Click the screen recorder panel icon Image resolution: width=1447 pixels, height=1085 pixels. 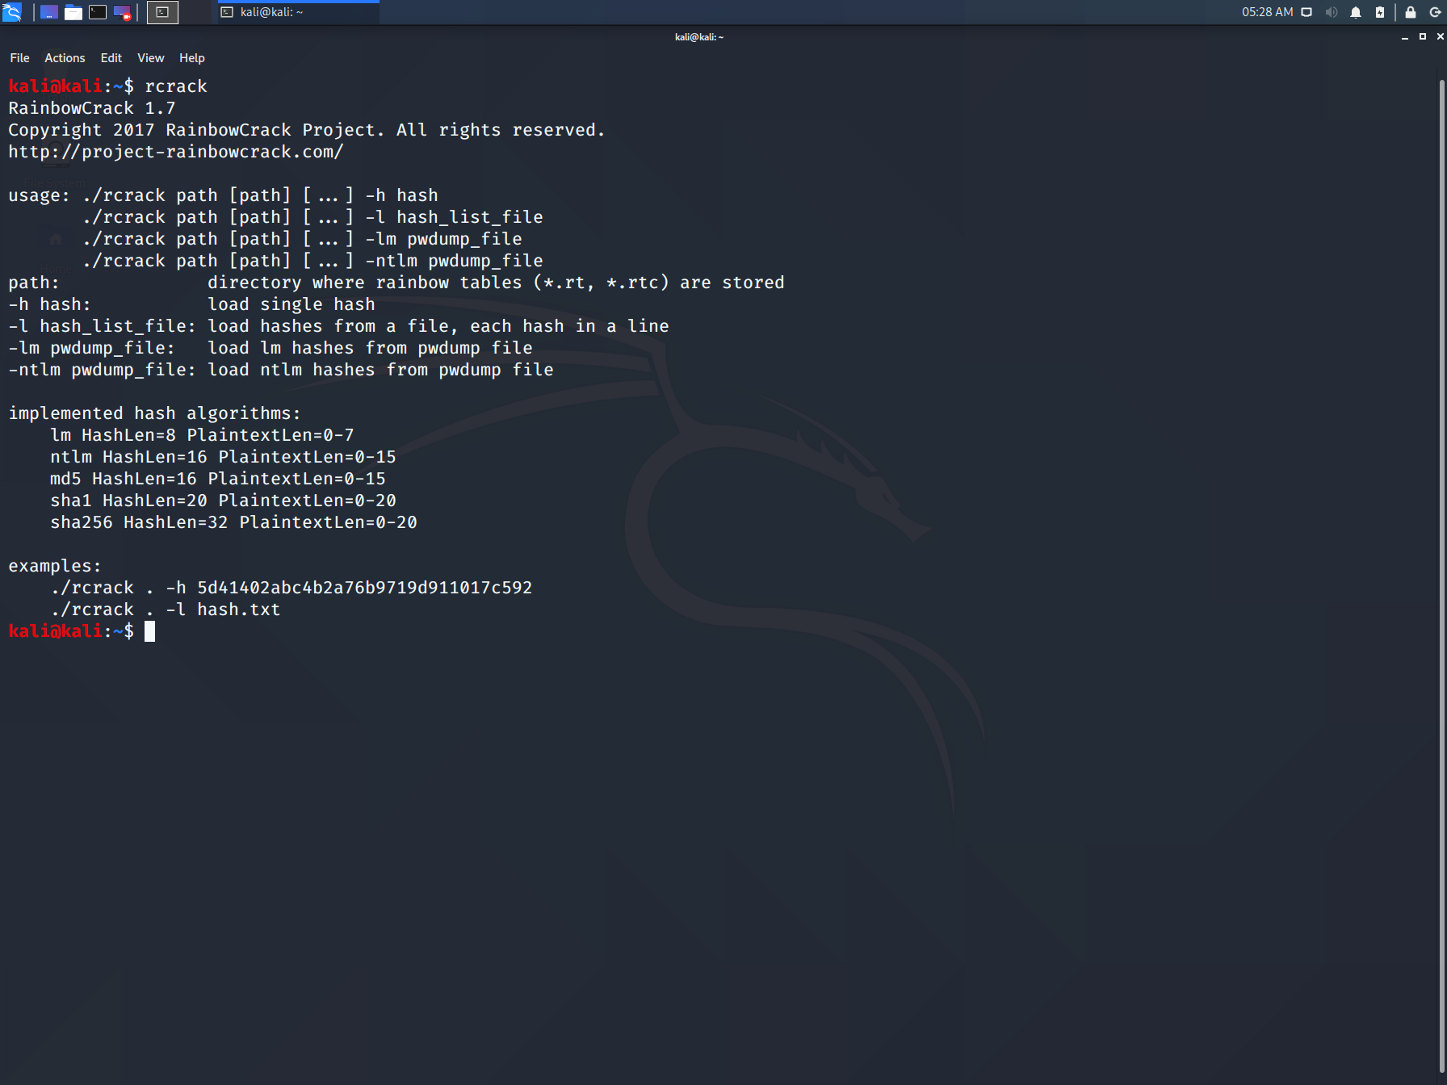[122, 12]
